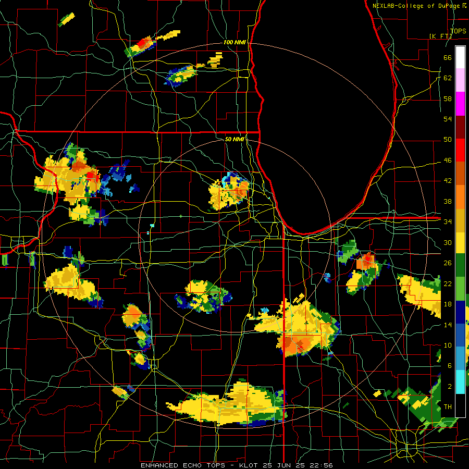Image resolution: width=469 pixels, height=469 pixels.
Task: Click the '14' legend value
Action: coord(448,325)
